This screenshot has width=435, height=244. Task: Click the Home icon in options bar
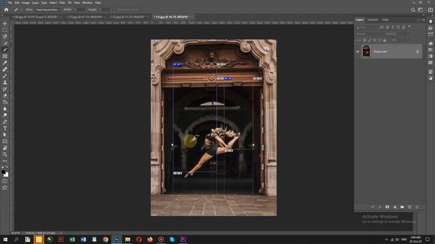6,9
